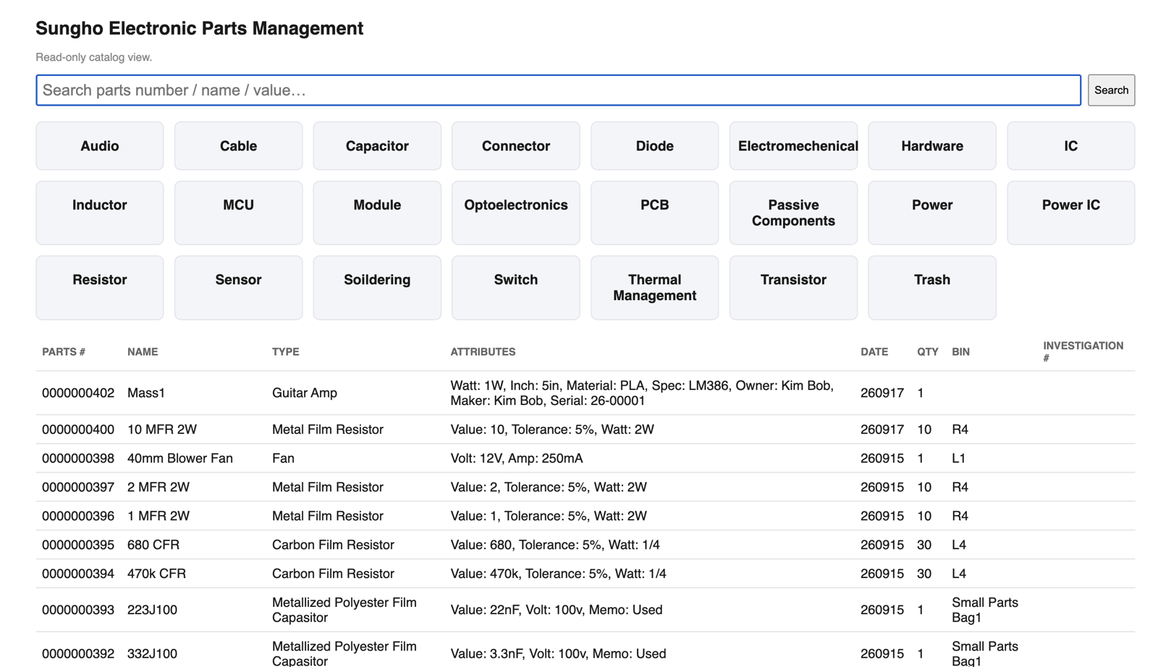Open the Trash category
This screenshot has height=667, width=1158.
click(932, 287)
